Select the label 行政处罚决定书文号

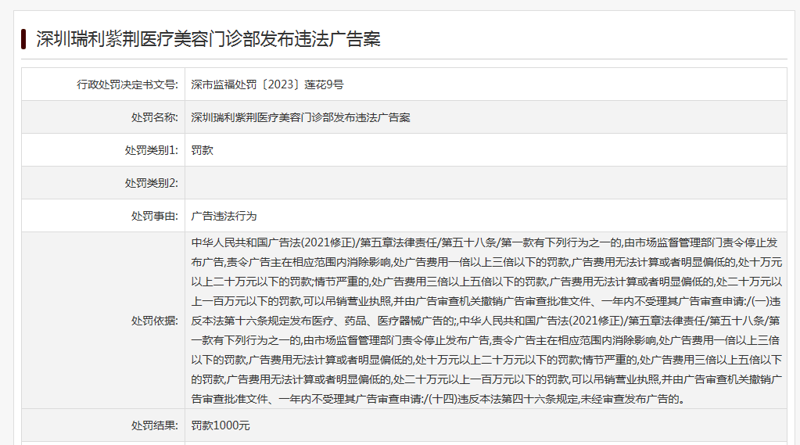pos(127,84)
